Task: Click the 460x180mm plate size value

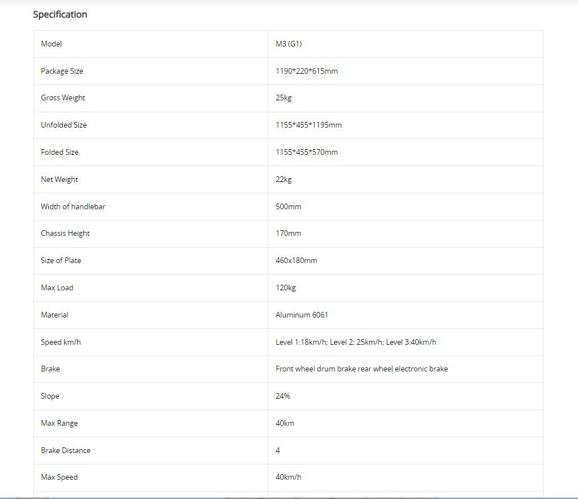Action: pos(296,260)
